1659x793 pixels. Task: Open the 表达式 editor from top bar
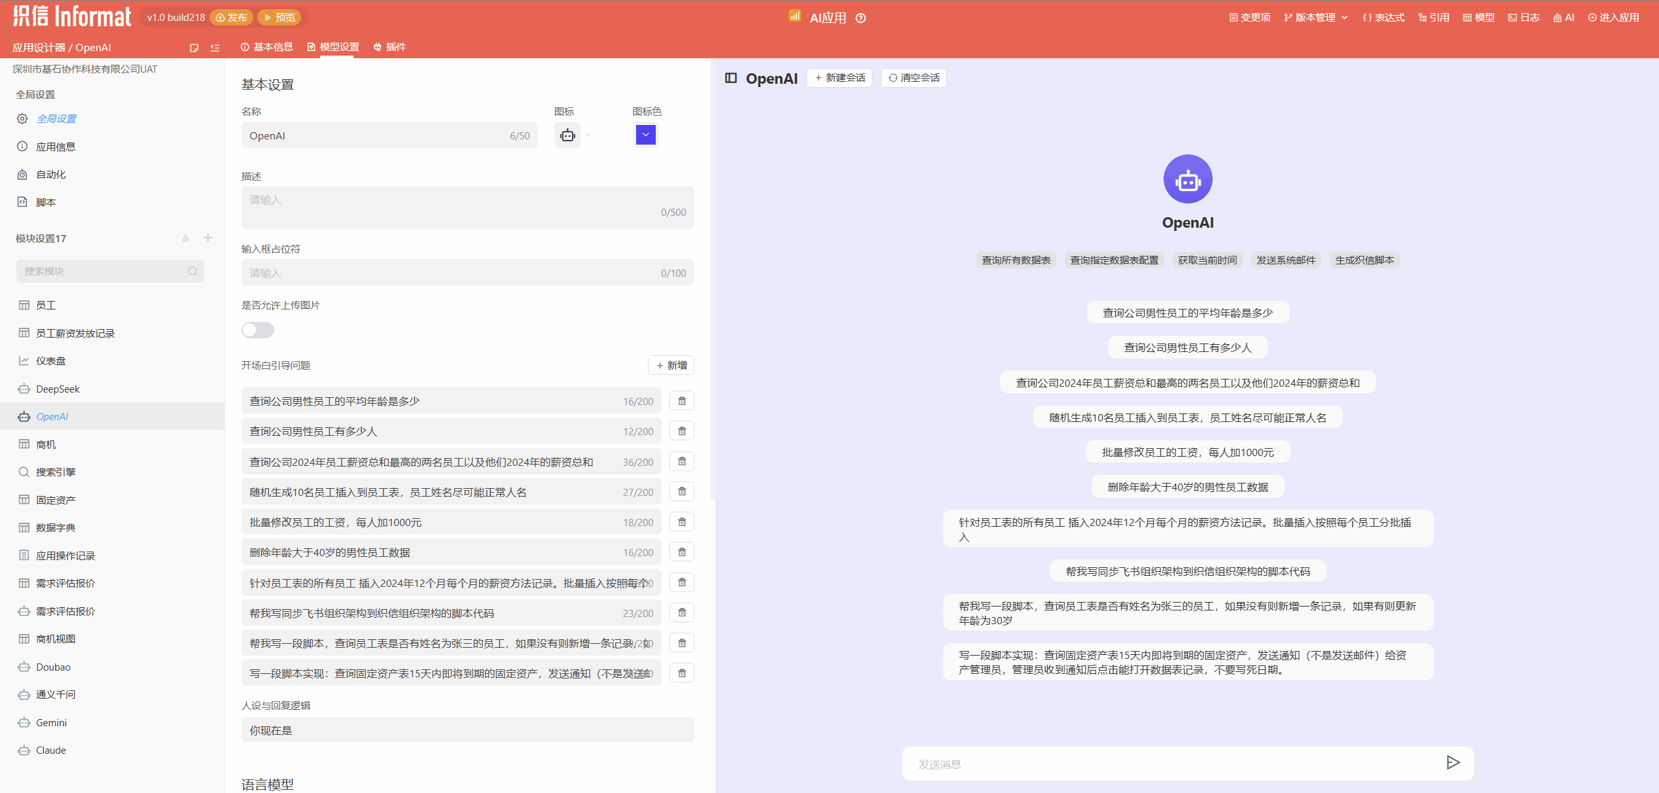click(1383, 17)
